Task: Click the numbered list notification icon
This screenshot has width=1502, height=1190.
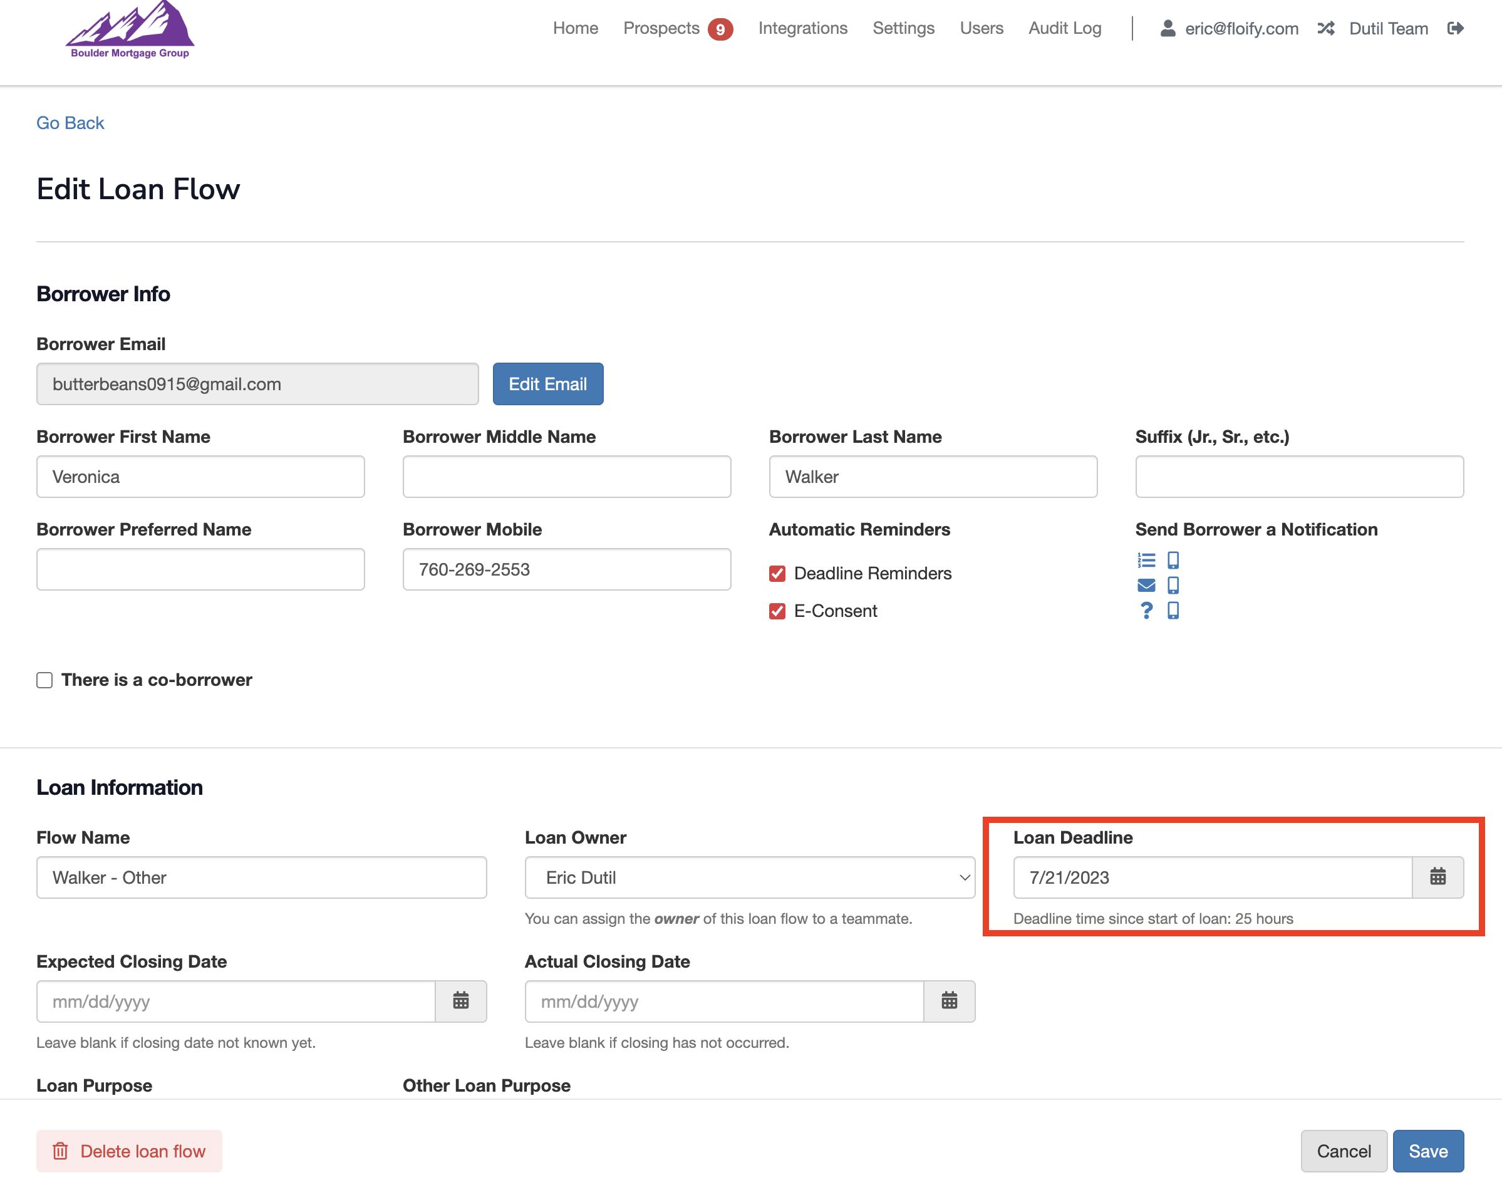Action: pyautogui.click(x=1146, y=560)
